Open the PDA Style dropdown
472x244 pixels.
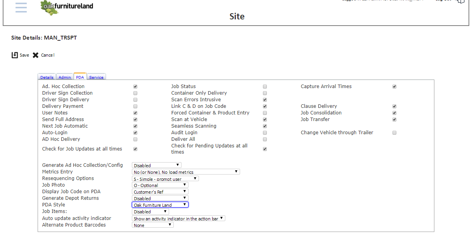[x=160, y=205]
